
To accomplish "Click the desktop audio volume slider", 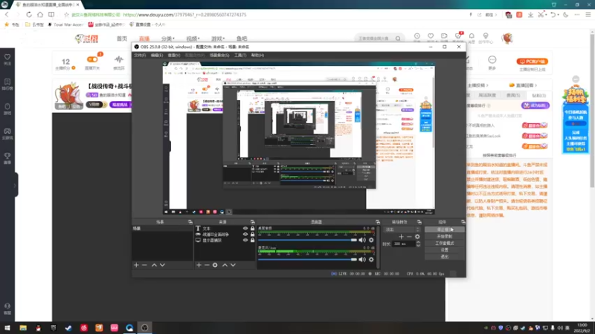I will 307,240.
